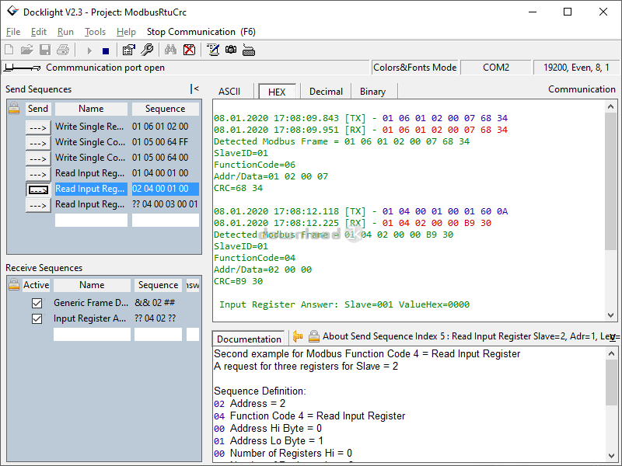Click the empty Send Sequences sequence field

166,221
